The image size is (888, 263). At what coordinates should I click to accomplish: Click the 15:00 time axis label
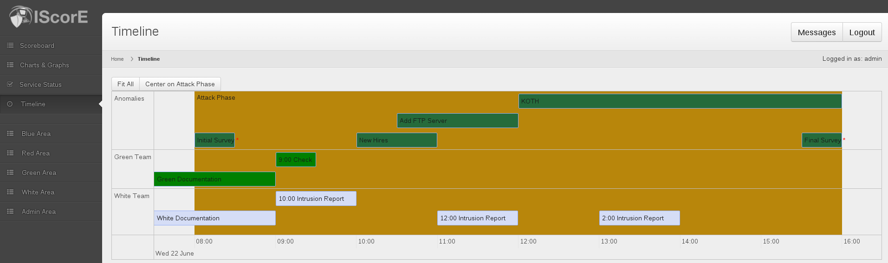[x=771, y=241]
